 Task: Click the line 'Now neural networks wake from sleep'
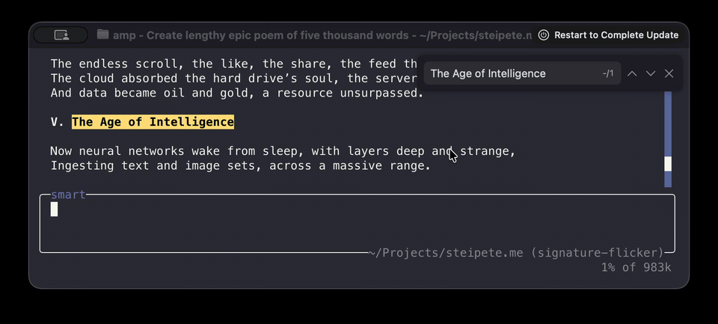point(283,151)
